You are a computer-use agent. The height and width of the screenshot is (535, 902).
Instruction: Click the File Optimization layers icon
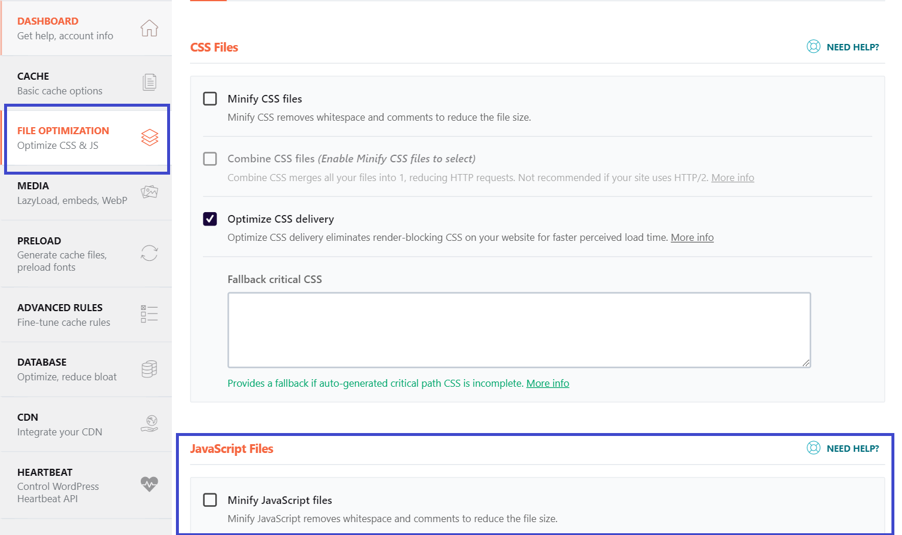pyautogui.click(x=150, y=138)
